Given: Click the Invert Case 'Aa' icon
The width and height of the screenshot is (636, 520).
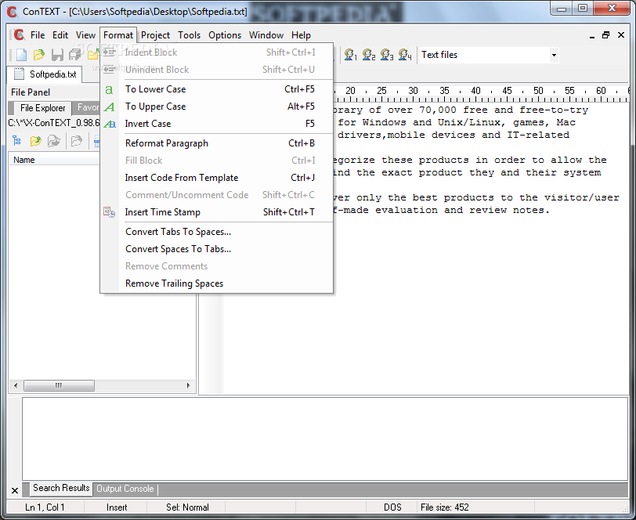Looking at the screenshot, I should point(110,124).
